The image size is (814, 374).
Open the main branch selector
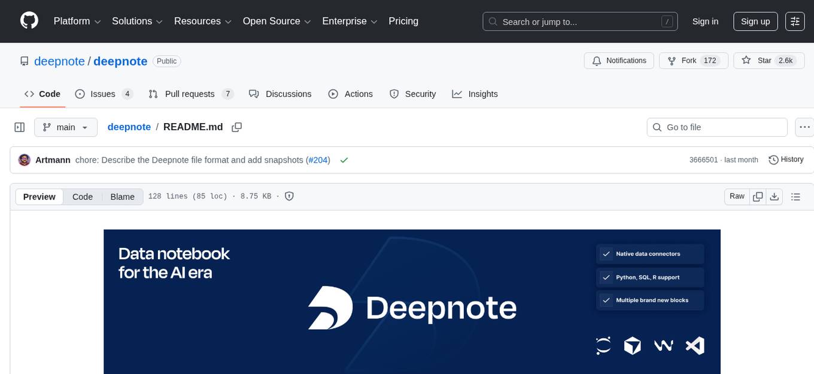pos(66,127)
